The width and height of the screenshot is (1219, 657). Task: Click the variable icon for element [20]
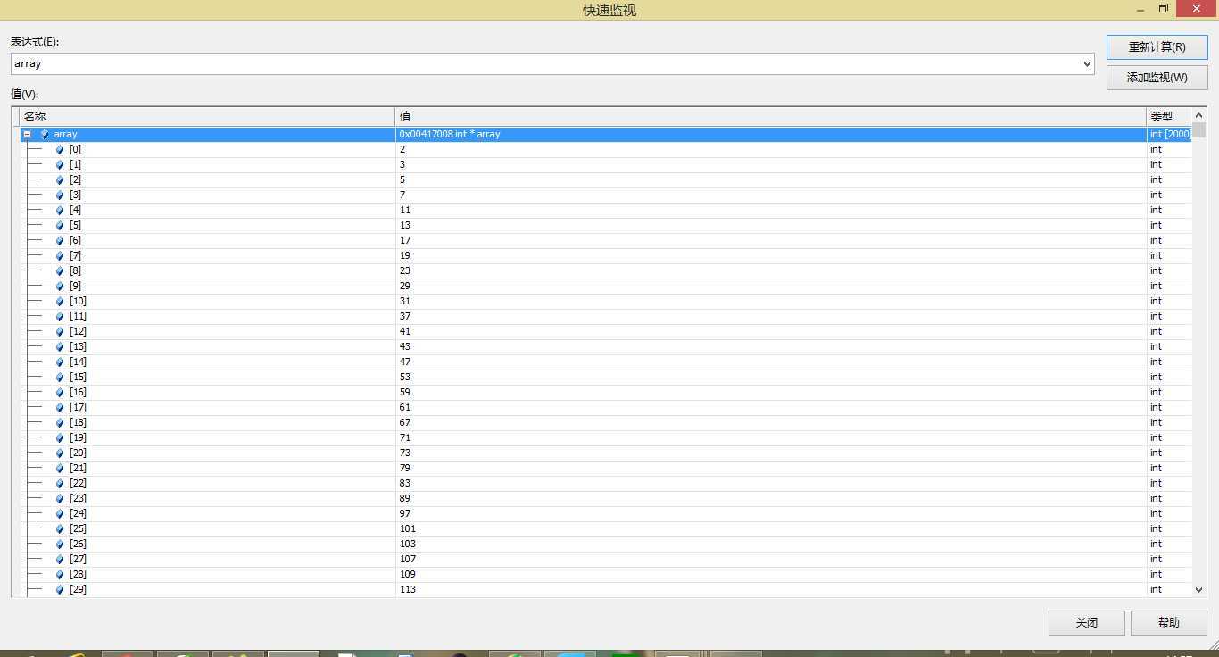tap(61, 453)
